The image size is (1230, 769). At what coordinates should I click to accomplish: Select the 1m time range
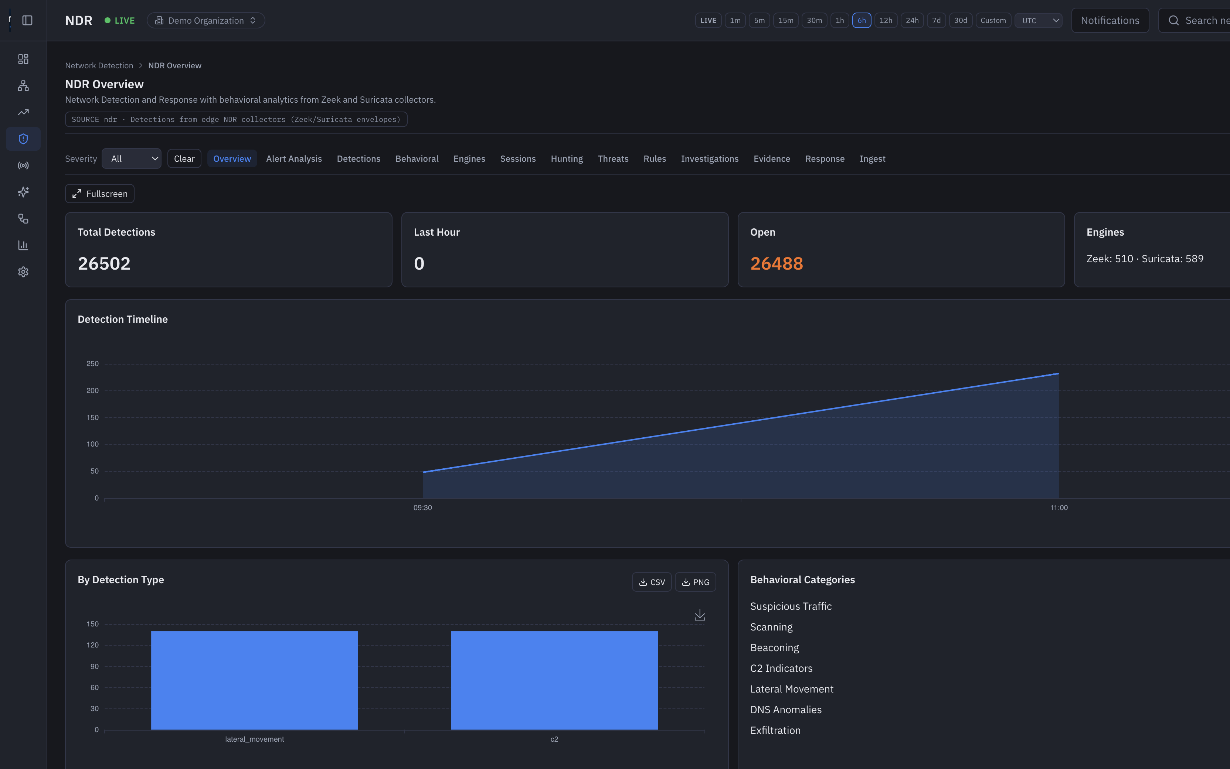[x=735, y=20]
